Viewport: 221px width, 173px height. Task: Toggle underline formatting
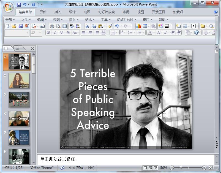61,33
